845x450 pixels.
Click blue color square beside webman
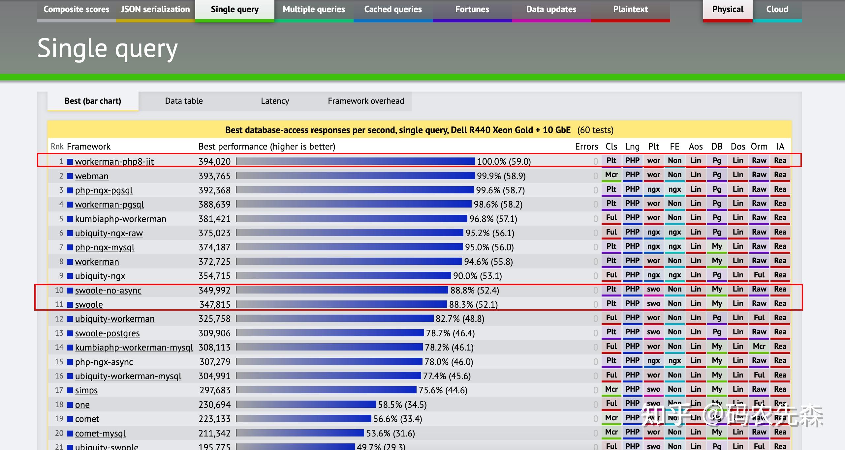coord(70,176)
